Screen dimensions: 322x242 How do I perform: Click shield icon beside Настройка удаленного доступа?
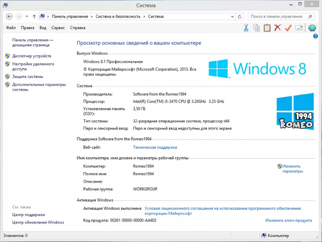point(8,64)
